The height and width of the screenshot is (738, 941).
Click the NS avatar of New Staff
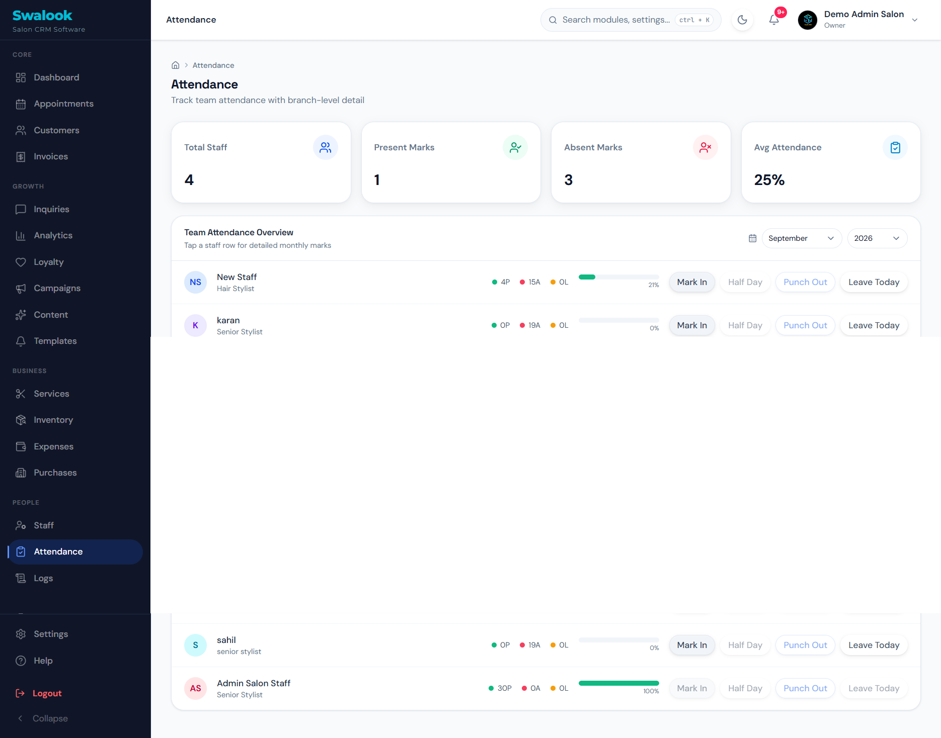coord(195,282)
